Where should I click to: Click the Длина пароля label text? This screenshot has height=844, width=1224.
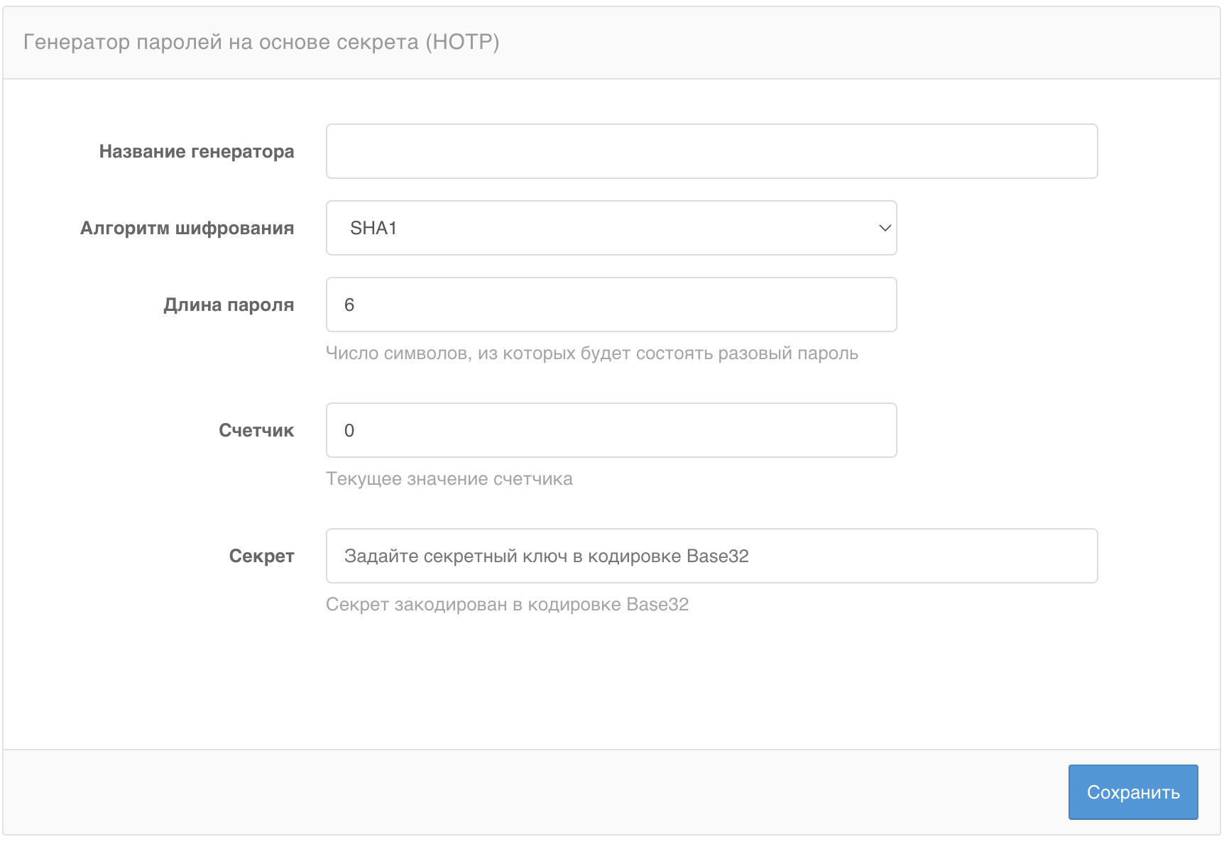[x=228, y=305]
